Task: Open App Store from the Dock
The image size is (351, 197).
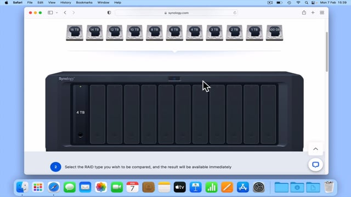Action: pyautogui.click(x=243, y=187)
